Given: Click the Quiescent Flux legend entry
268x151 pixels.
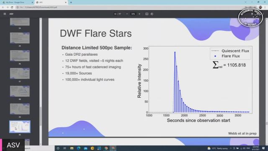Looking at the screenshot, I should [230, 51].
